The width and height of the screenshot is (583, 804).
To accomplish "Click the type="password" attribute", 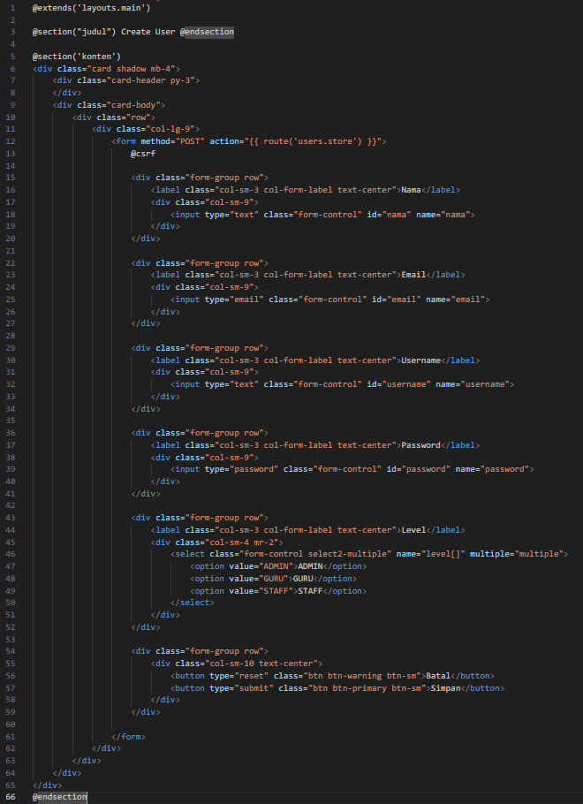I will point(241,469).
